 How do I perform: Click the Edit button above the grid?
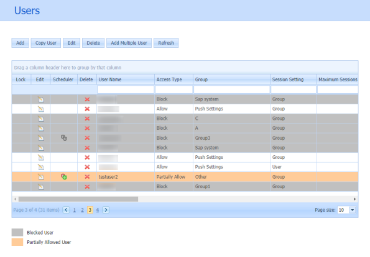coord(72,43)
